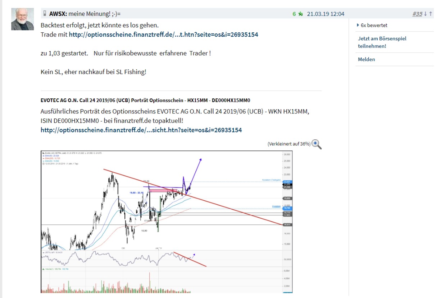Open AWSX user avatar photo
This screenshot has width=441, height=298.
(22, 19)
